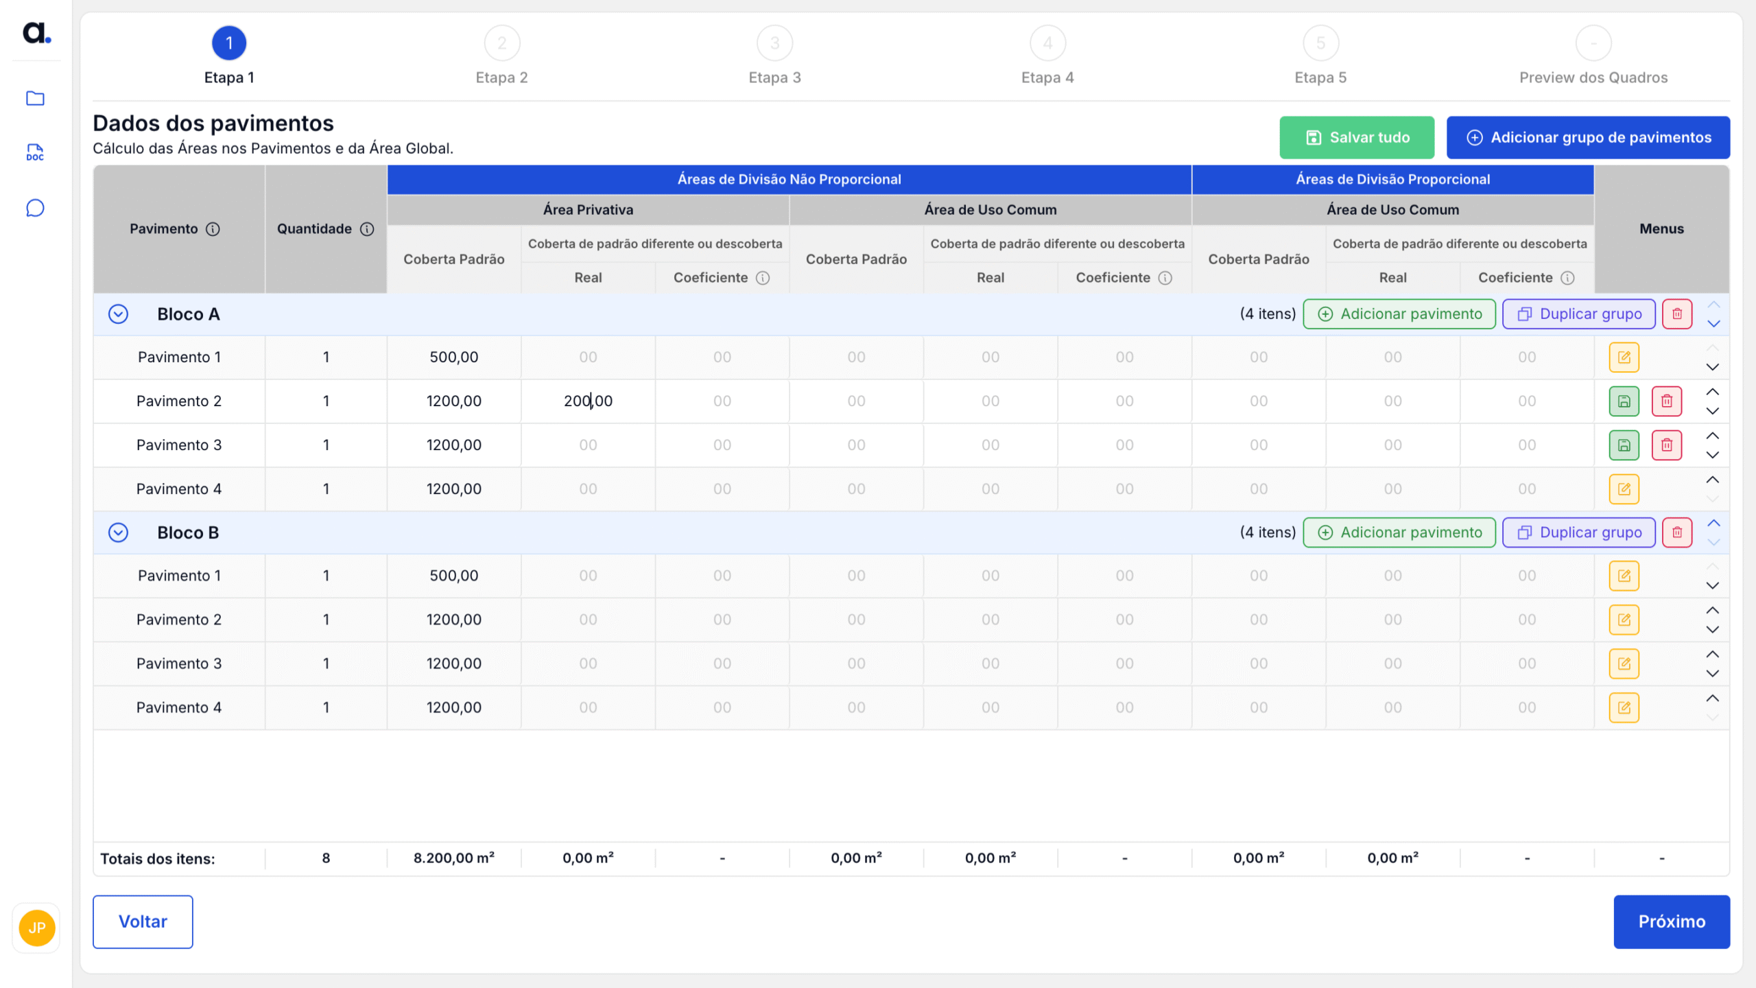Open the DOC documents sidebar icon

point(35,152)
